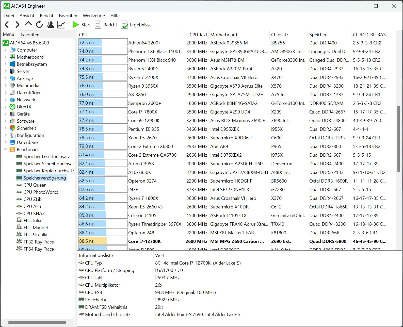Sort by the Chipsatz column header
Screen dimensions: 403x327
pos(288,35)
